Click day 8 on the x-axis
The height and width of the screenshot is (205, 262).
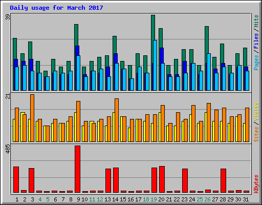point(71,199)
